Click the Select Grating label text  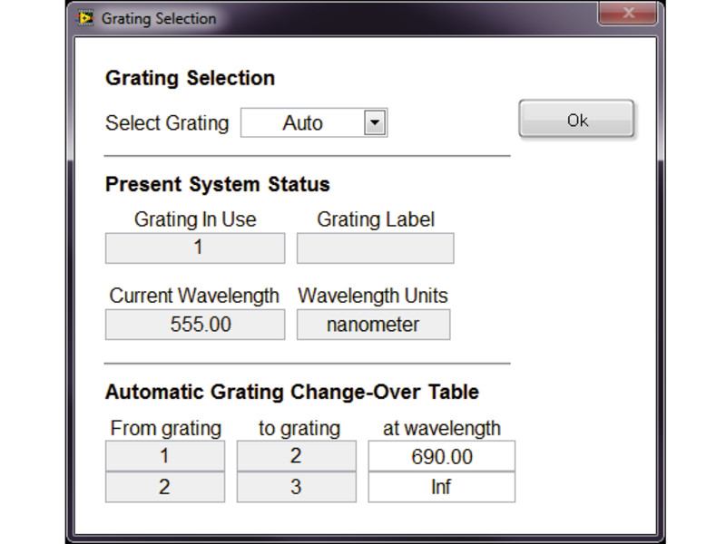point(166,123)
